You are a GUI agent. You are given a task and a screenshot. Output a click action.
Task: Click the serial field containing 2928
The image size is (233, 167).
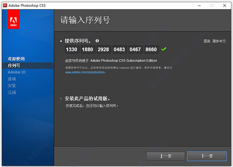click(x=103, y=49)
